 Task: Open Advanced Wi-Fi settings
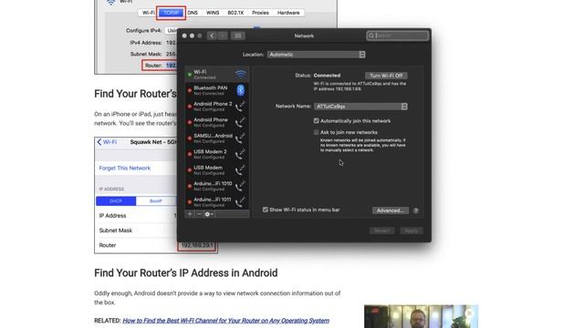click(390, 210)
